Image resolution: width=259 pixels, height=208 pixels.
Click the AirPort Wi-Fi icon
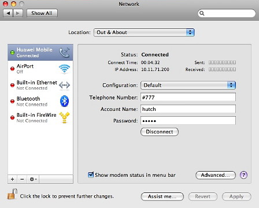[64, 69]
